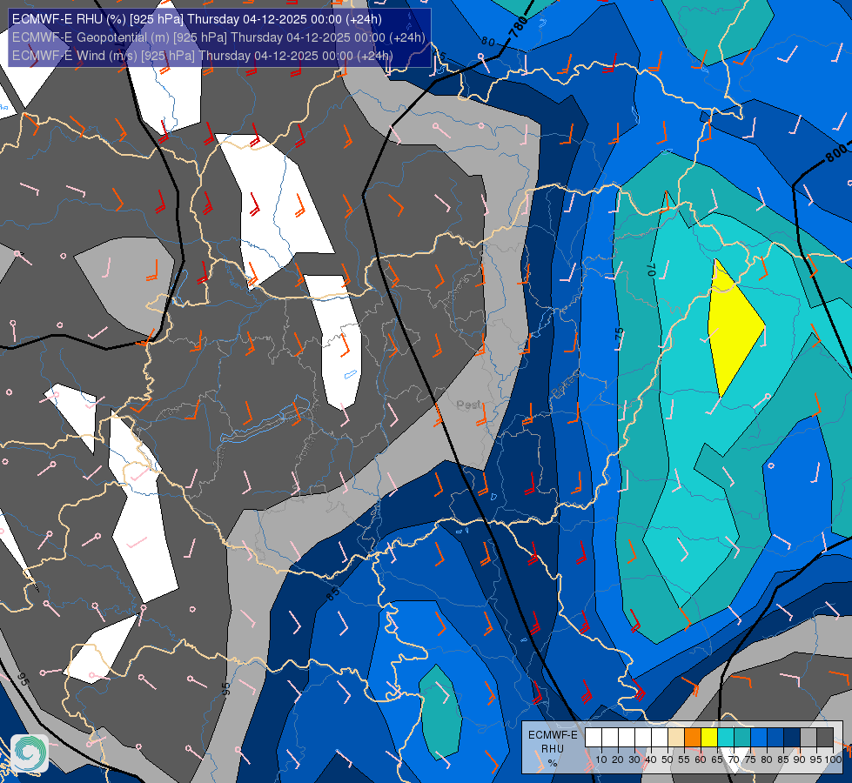Click the legend tick label '60'
Viewport: 852px width, 783px height.
pyautogui.click(x=701, y=760)
